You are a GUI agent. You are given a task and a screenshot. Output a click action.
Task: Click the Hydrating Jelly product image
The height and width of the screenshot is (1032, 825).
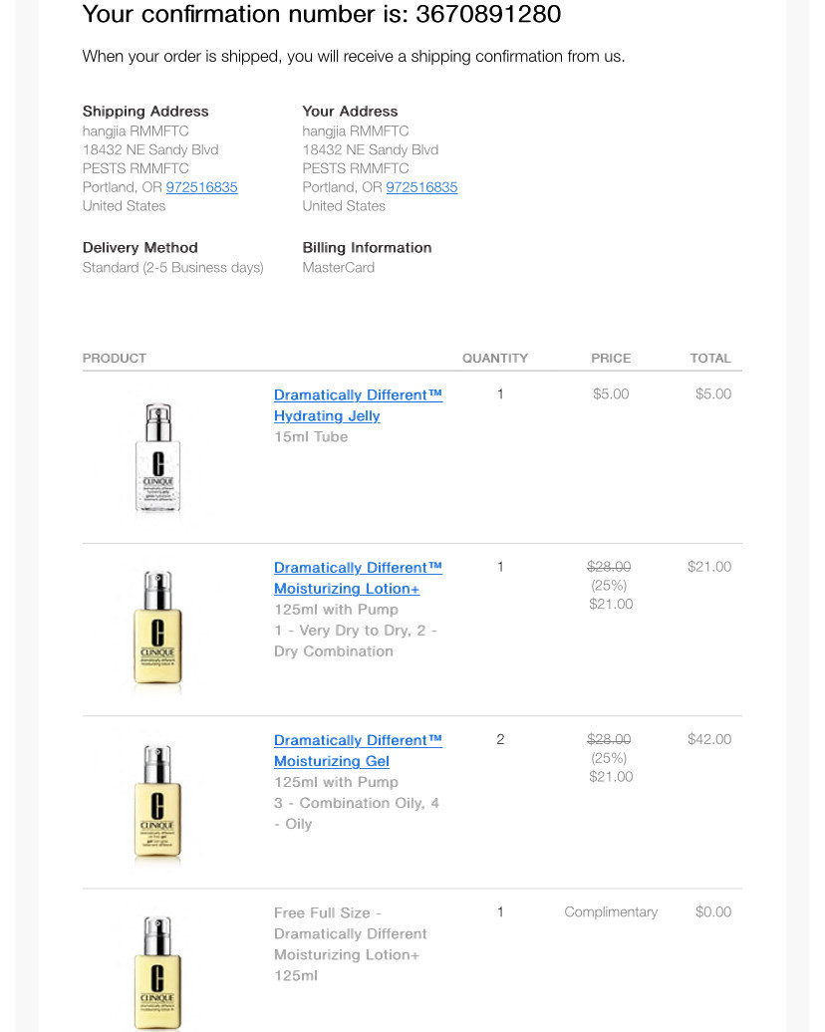click(x=158, y=457)
